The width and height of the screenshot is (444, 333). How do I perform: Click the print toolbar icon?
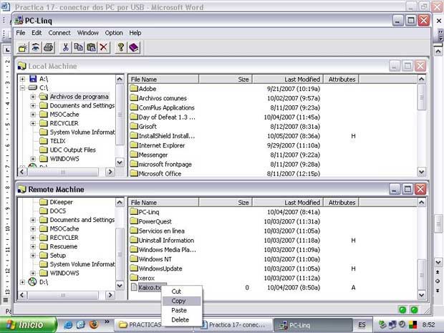[49, 47]
